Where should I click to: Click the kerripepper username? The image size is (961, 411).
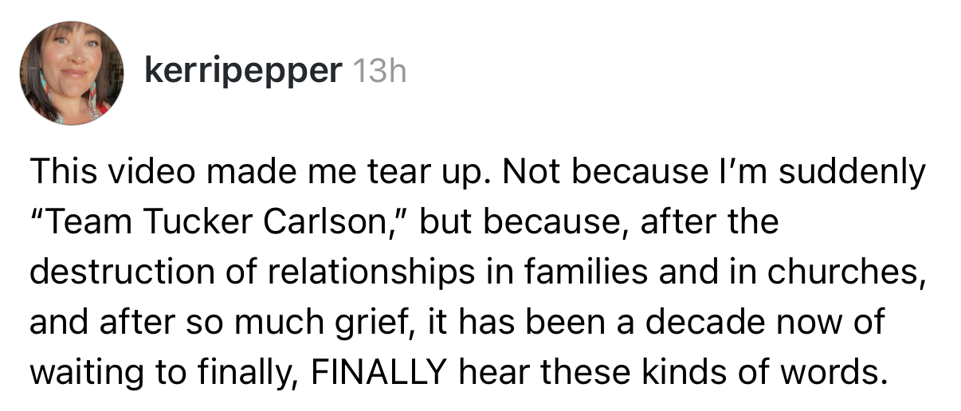coord(242,72)
